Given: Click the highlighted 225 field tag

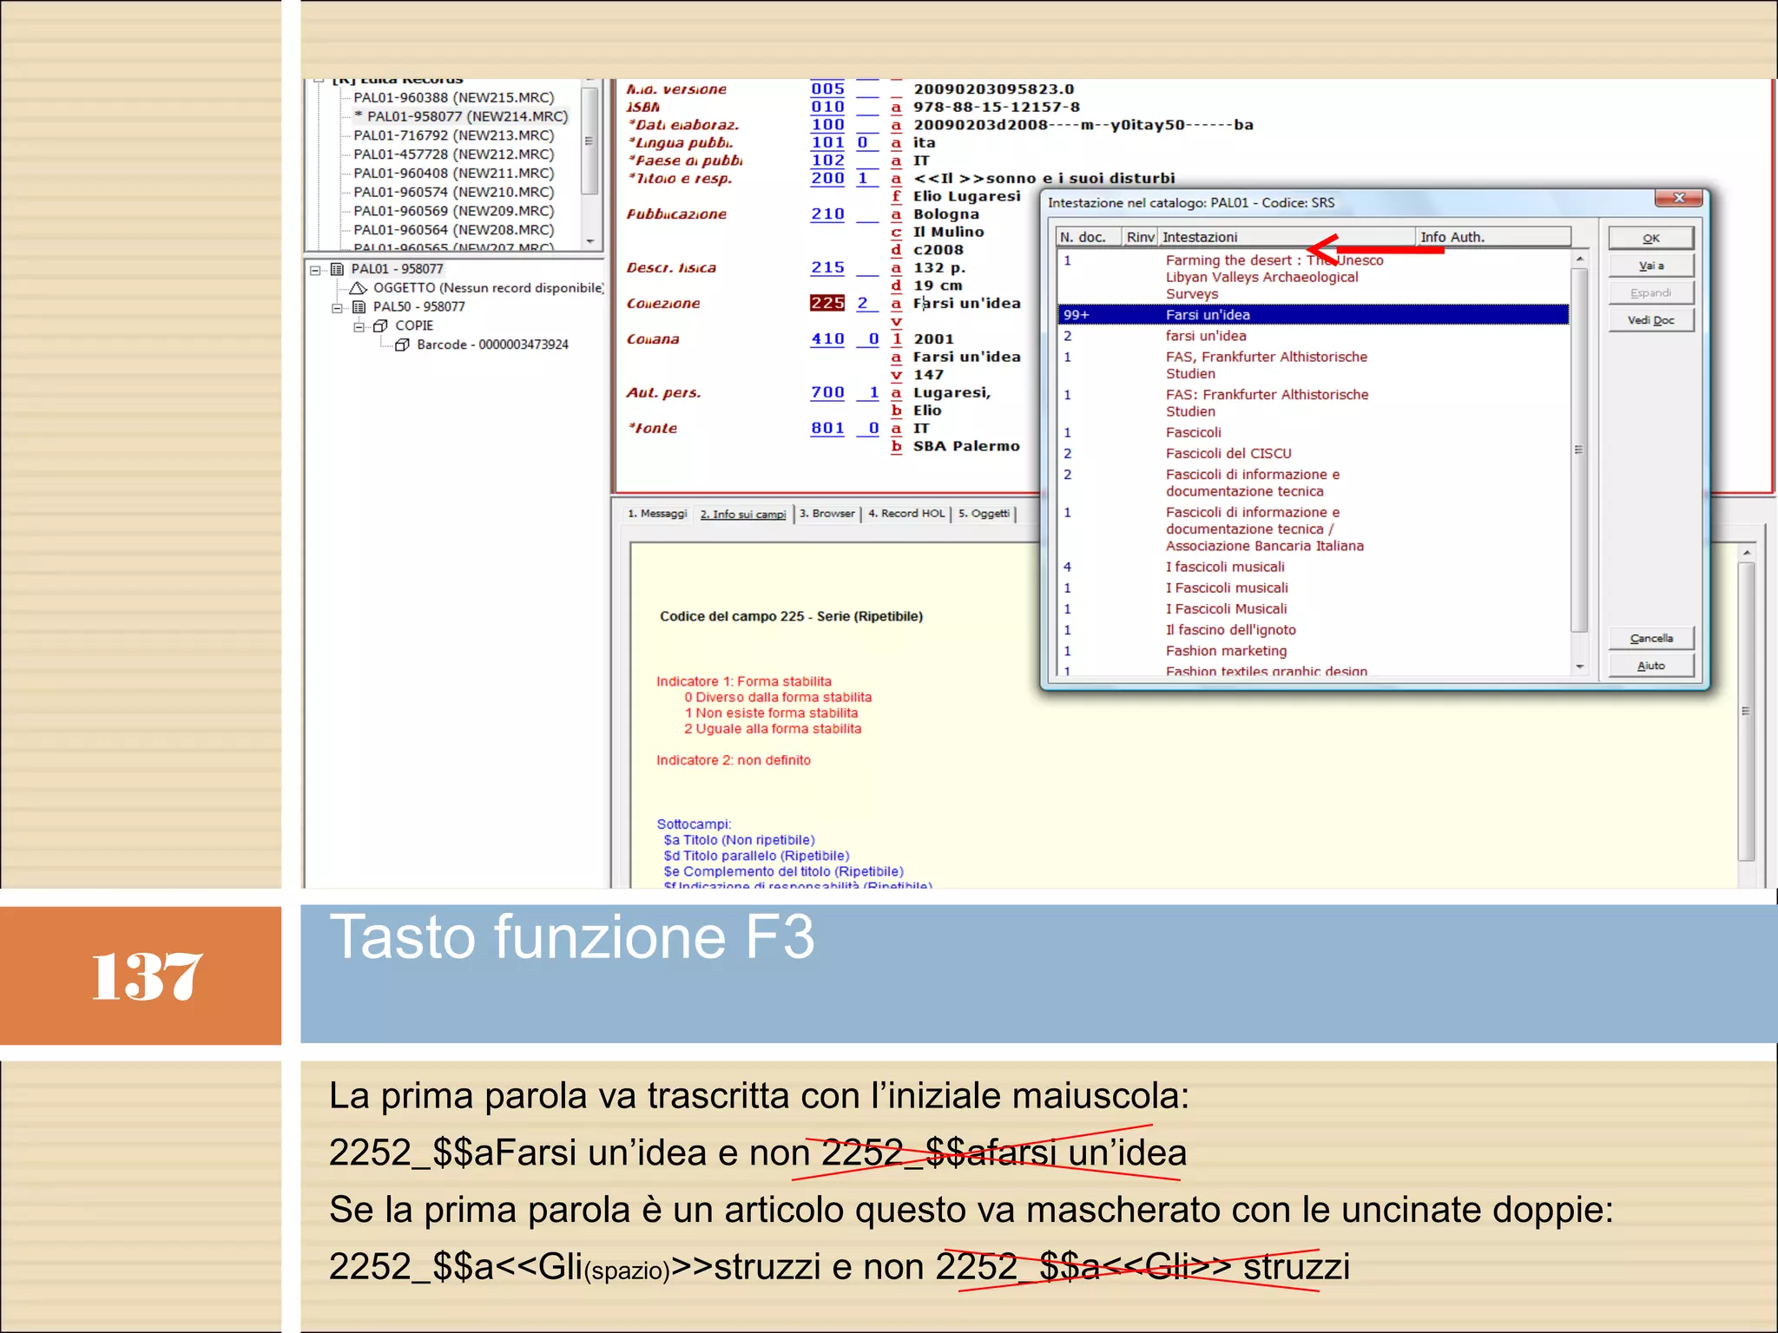Looking at the screenshot, I should (x=826, y=303).
